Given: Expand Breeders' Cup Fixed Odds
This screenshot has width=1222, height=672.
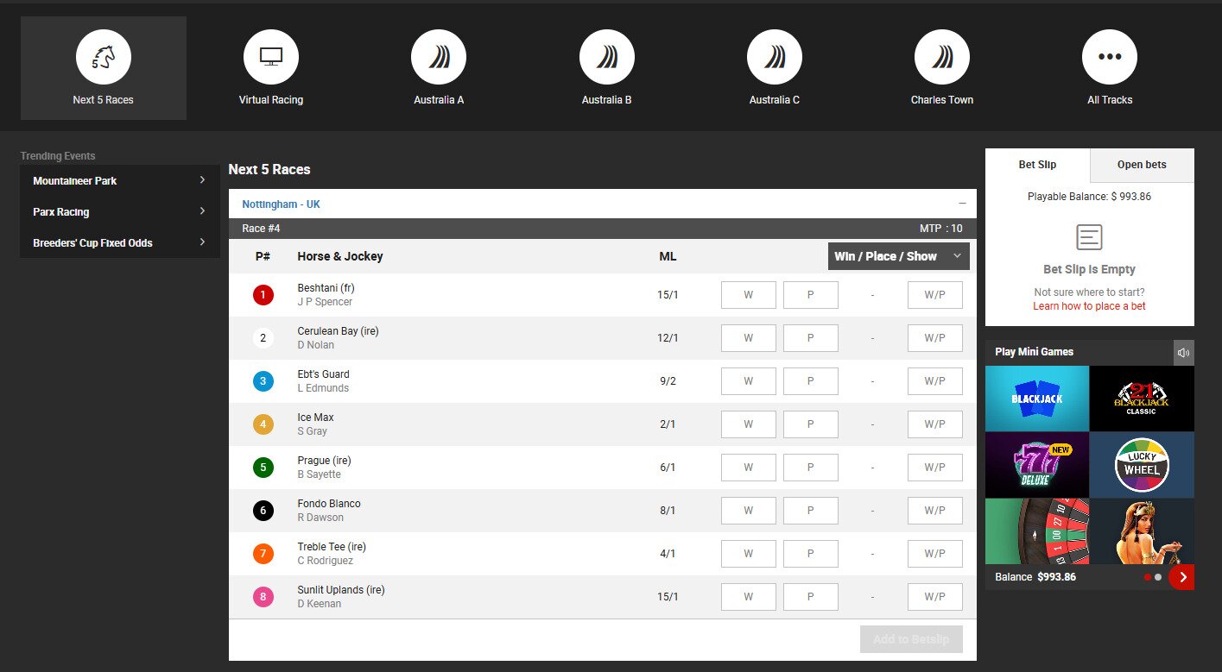Looking at the screenshot, I should click(118, 242).
